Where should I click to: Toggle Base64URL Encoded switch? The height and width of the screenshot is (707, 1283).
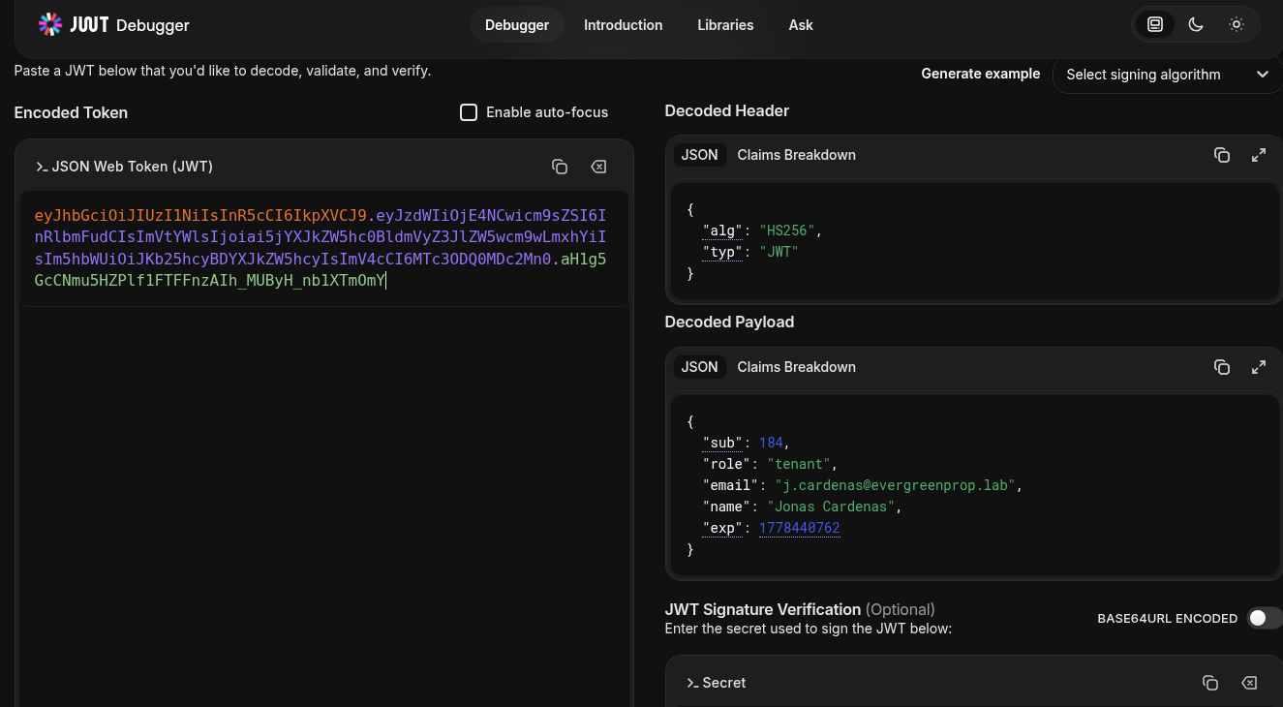click(x=1265, y=618)
